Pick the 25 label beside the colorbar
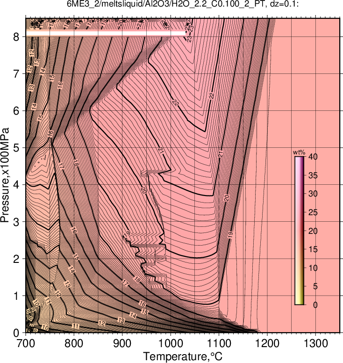Image resolution: width=343 pixels, height=363 pixels. [x=313, y=212]
